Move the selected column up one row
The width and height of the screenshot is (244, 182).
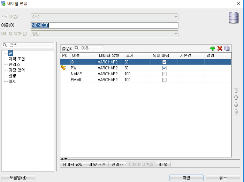click(236, 98)
